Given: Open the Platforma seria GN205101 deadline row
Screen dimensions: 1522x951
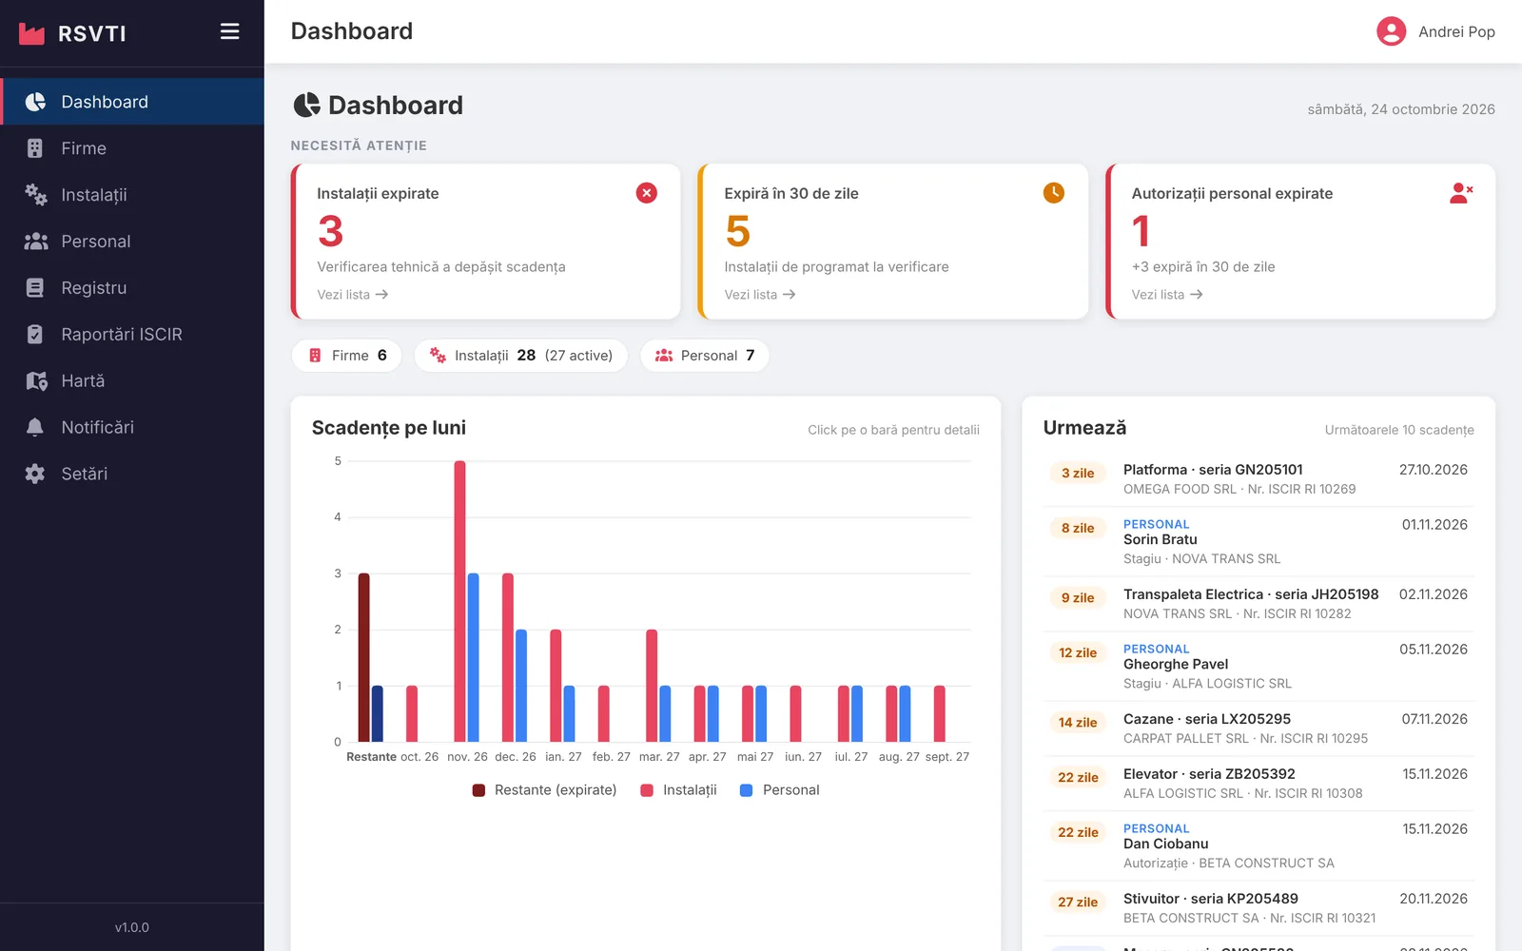Looking at the screenshot, I should pyautogui.click(x=1259, y=479).
